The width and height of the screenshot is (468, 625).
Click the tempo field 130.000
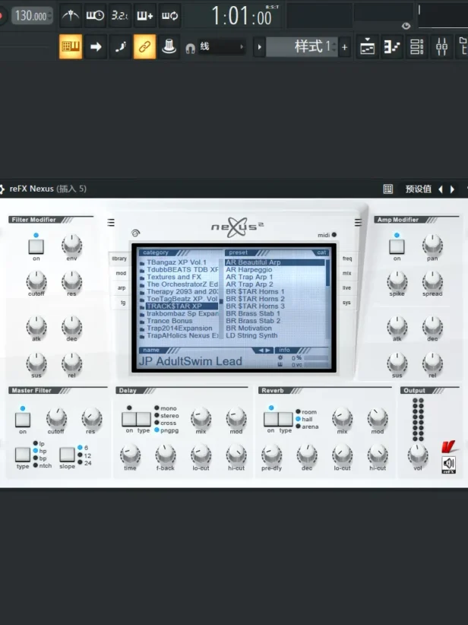pos(32,15)
